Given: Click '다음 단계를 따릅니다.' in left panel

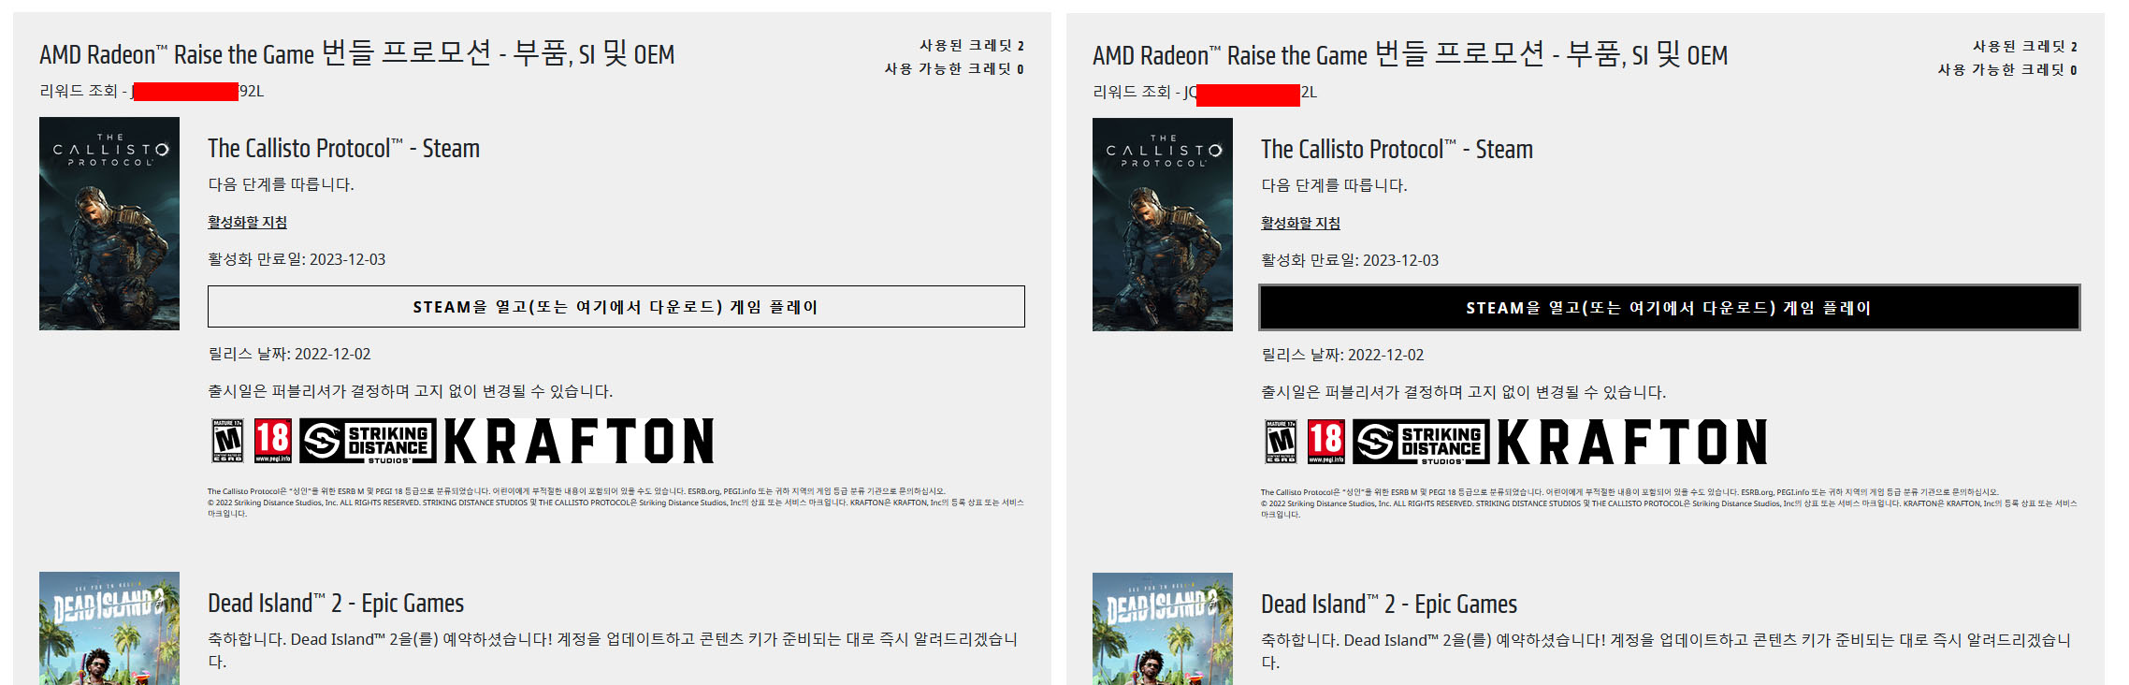Looking at the screenshot, I should (x=281, y=184).
